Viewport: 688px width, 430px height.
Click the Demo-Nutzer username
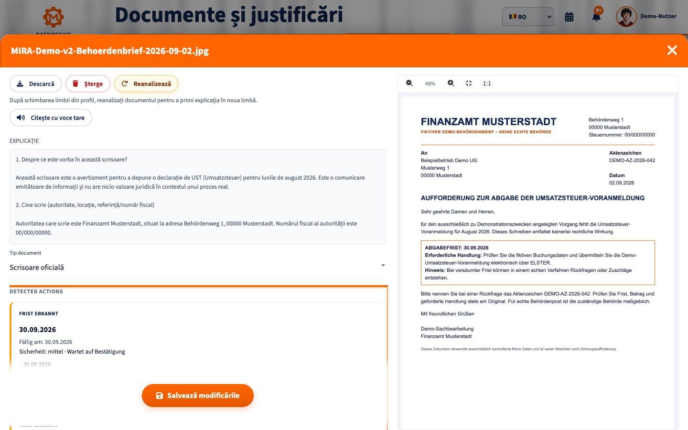tap(658, 16)
